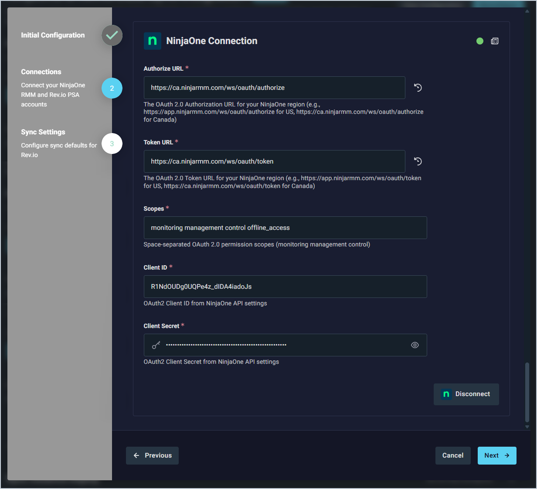Screen dimensions: 537x489
Task: Click inside the Token URL field
Action: [x=275, y=161]
